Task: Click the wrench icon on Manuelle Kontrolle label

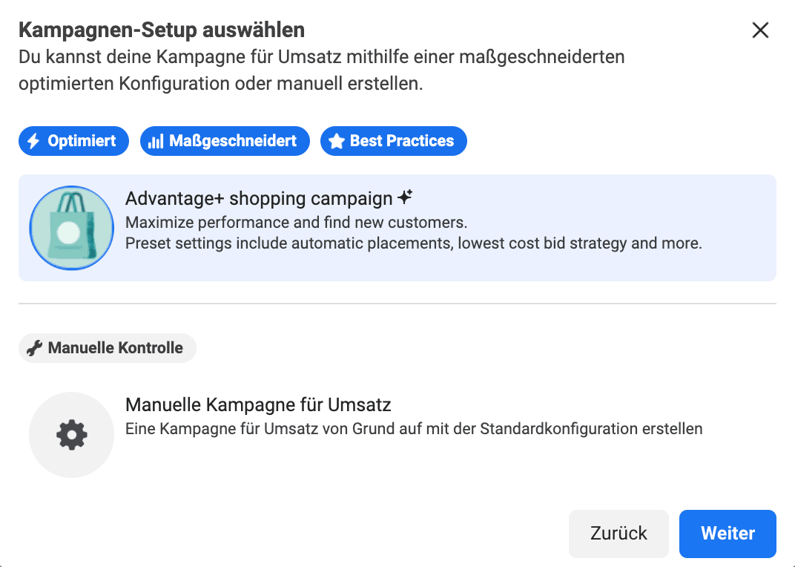Action: point(33,347)
